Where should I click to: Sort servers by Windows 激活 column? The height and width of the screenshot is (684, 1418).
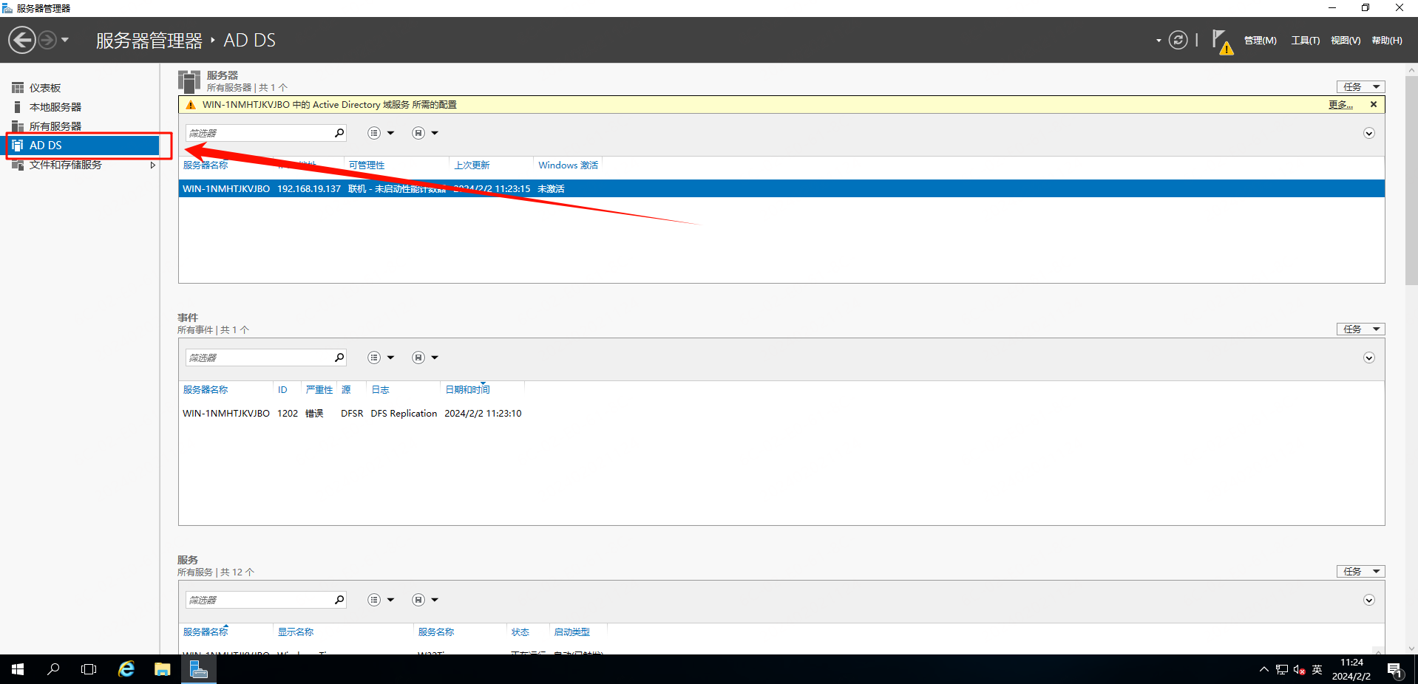tap(568, 165)
